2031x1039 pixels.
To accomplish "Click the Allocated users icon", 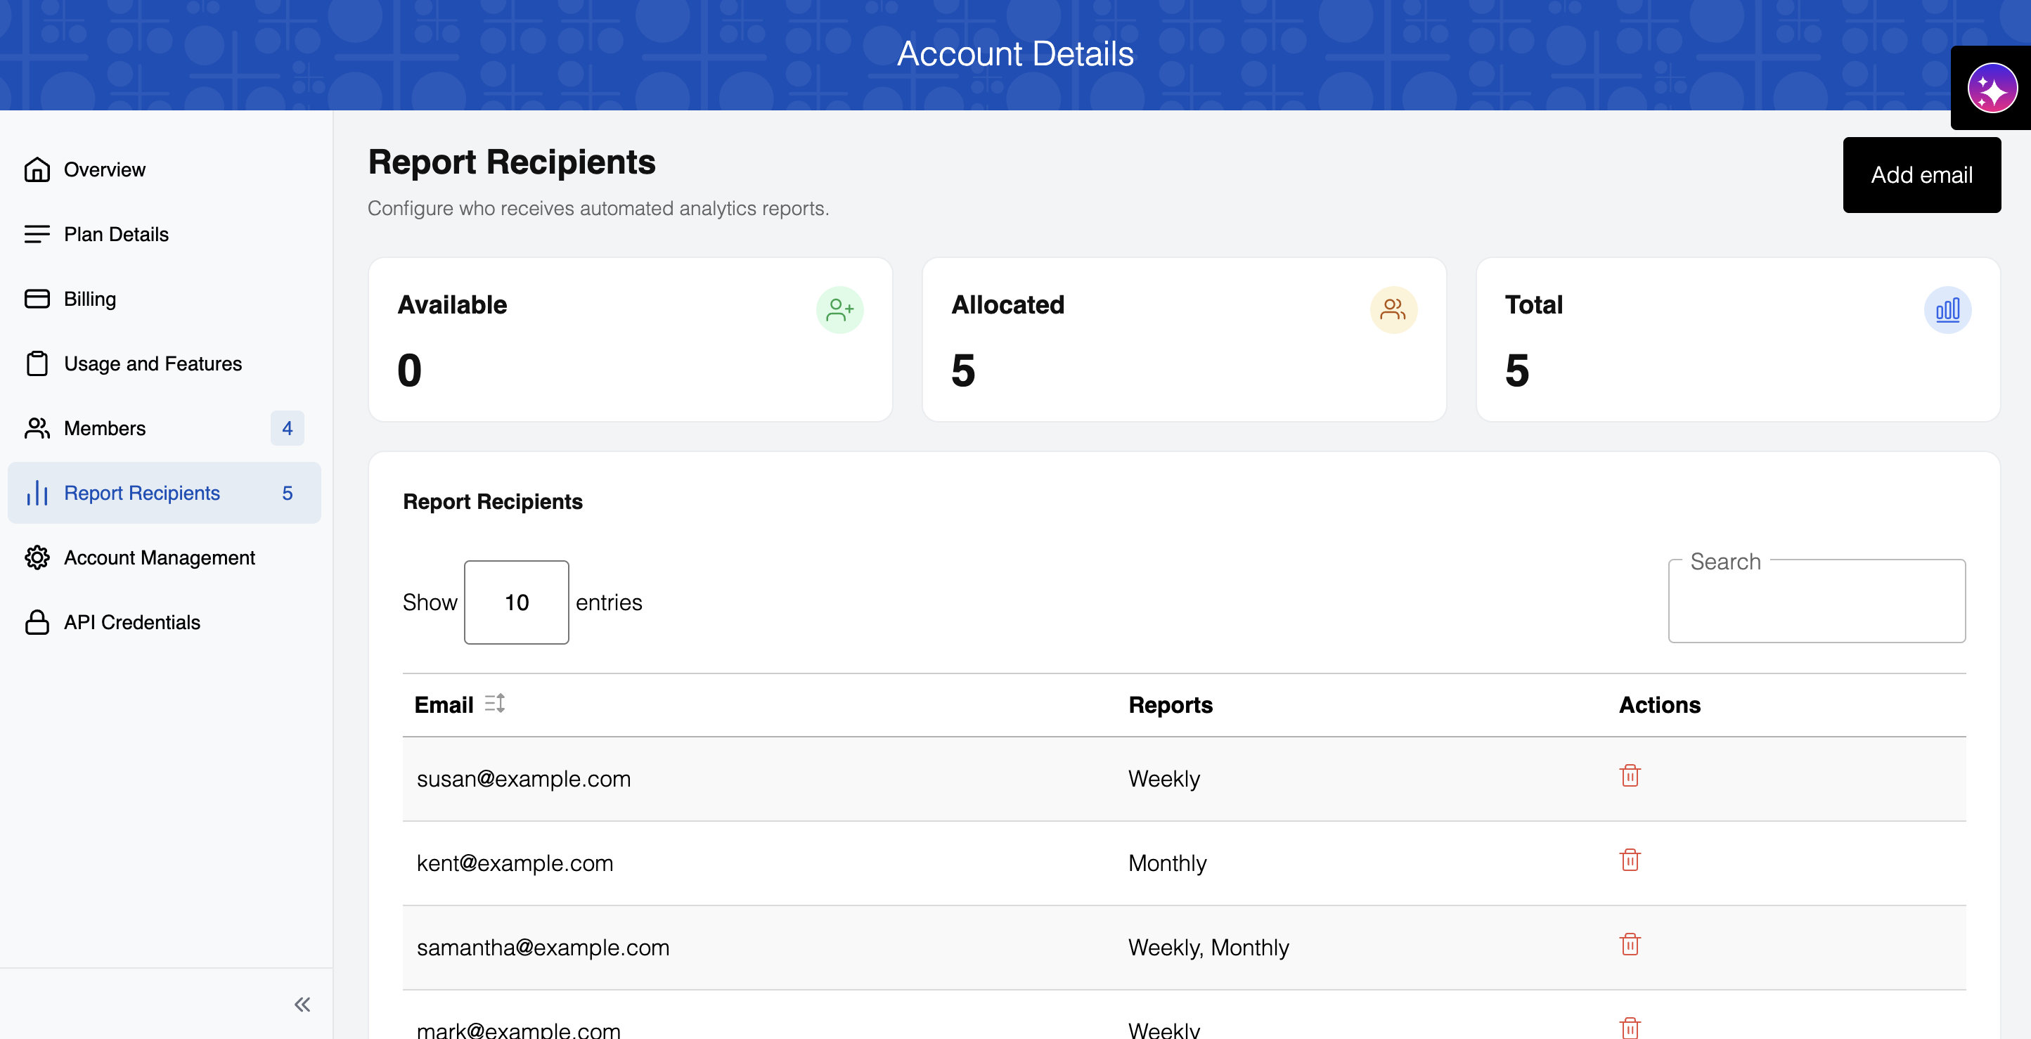I will pos(1393,310).
